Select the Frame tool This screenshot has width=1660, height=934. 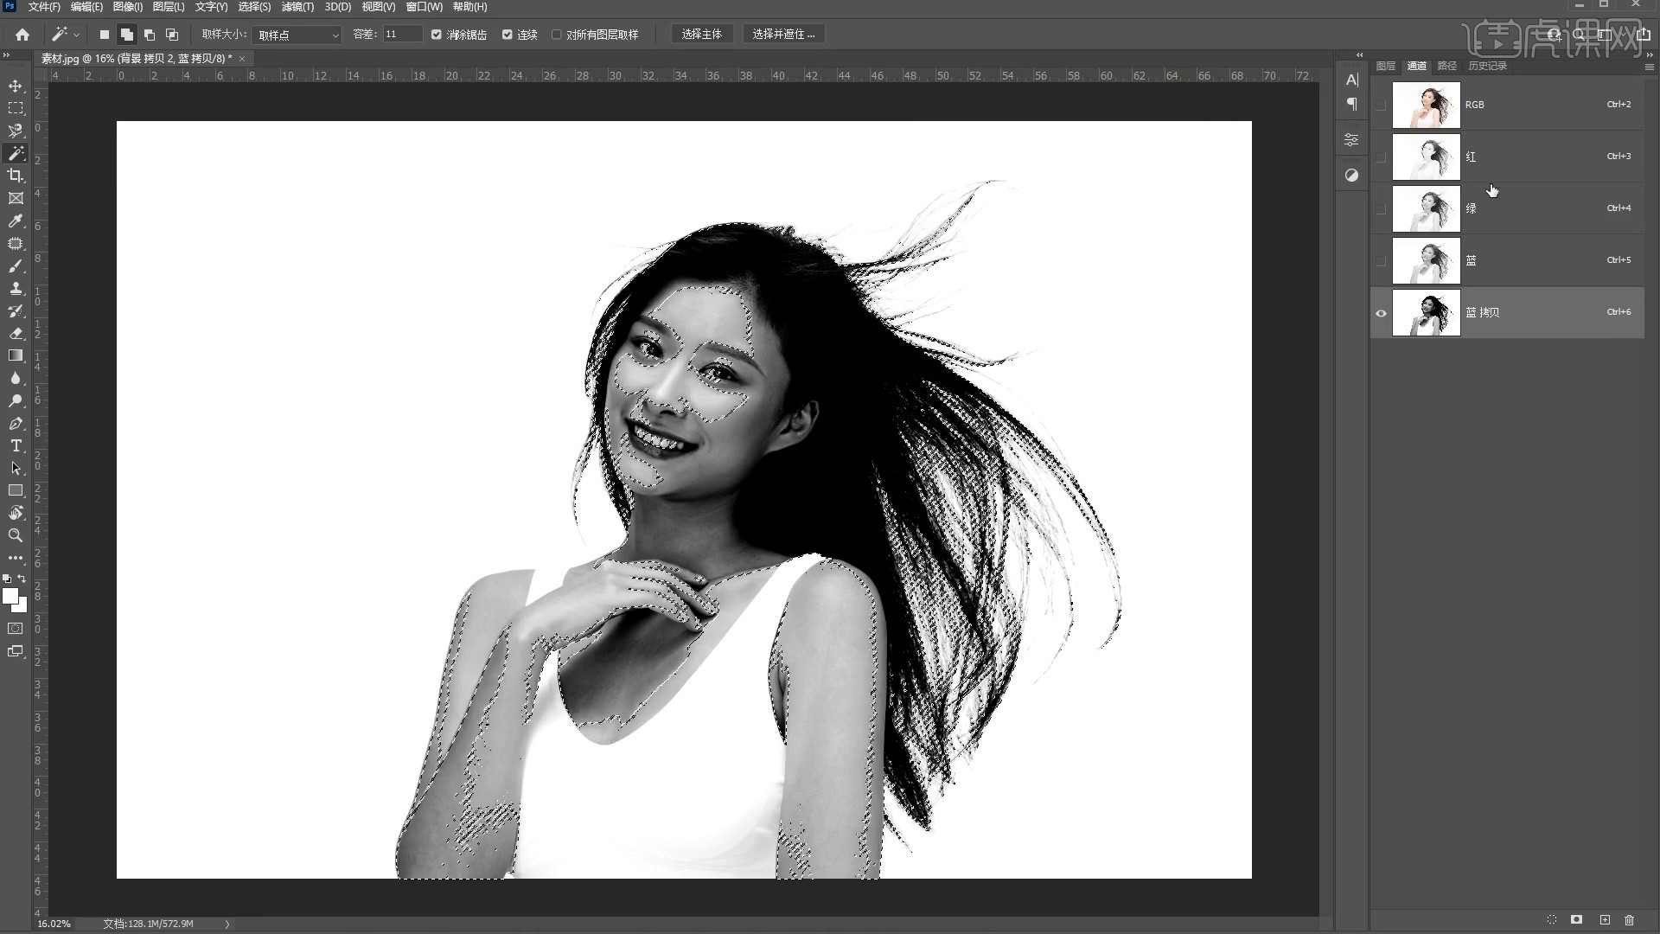tap(16, 198)
